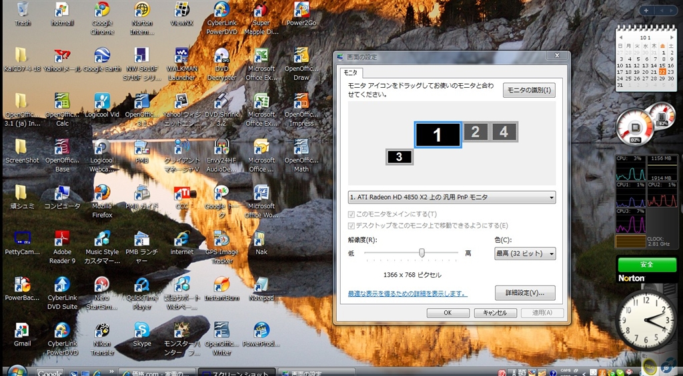The image size is (683, 376).
Task: Open the Nero StartSm... shortcut
Action: 102,293
